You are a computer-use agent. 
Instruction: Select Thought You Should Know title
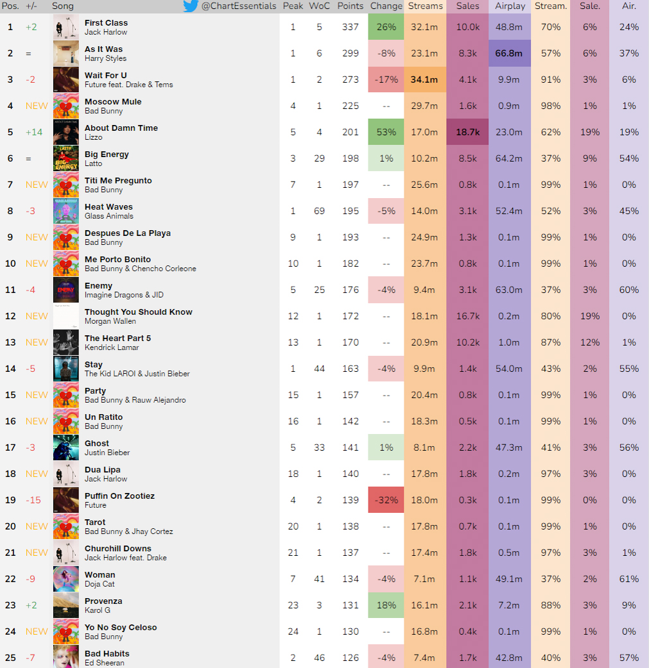coord(139,312)
